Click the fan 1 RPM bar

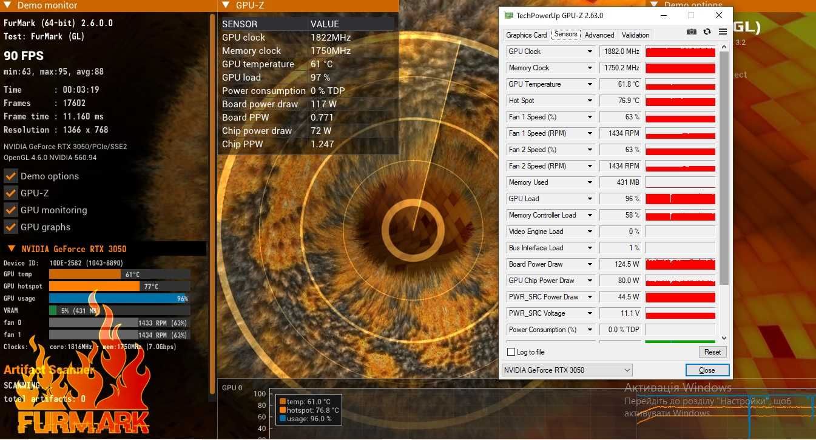(x=119, y=335)
